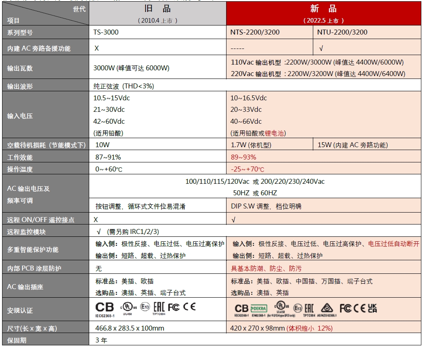423x347 pixels.
Task: Click the UKCA mark in the certification row
Action: (x=372, y=308)
